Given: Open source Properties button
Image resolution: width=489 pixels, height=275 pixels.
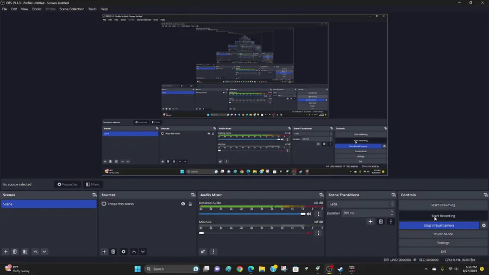Looking at the screenshot, I should [x=67, y=185].
